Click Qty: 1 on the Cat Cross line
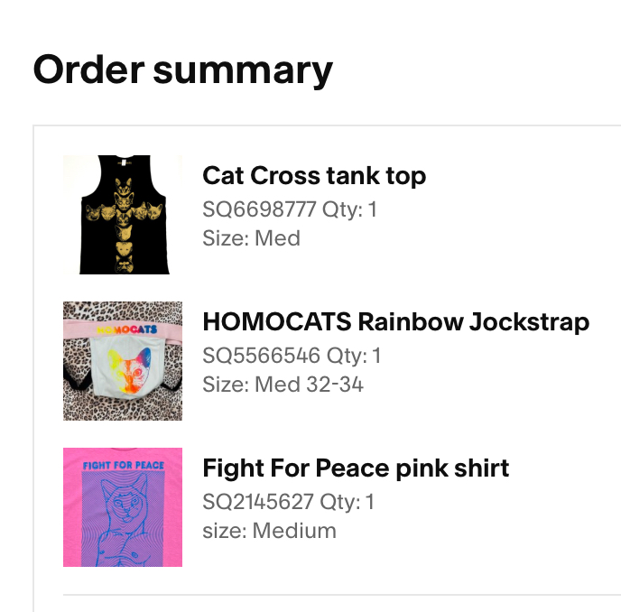Viewport: 621px width, 612px height. click(350, 209)
